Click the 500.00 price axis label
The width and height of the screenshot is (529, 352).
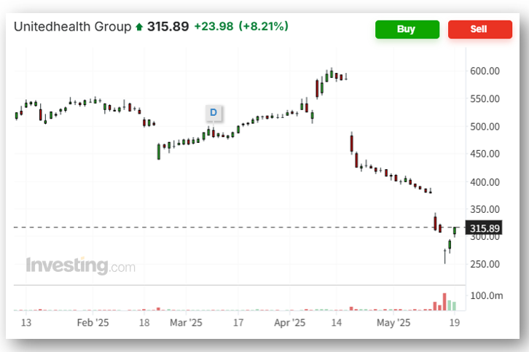coord(485,127)
